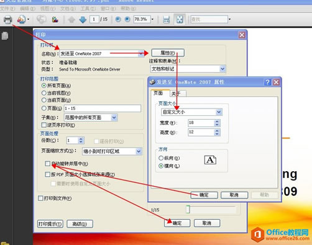Open the Document menu
This screenshot has height=245, width=312.
pos(68,9)
